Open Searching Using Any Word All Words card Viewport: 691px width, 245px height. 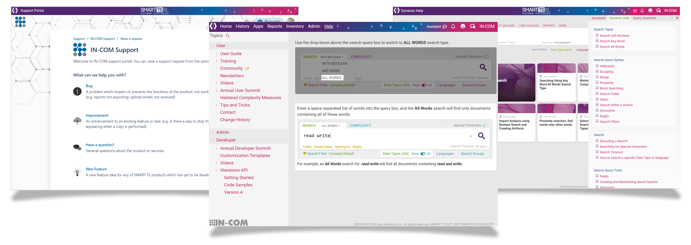point(556,82)
